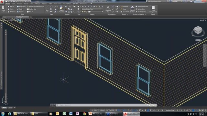The image size is (207, 116).
Task: Open Windows Start button
Action: coord(3,114)
